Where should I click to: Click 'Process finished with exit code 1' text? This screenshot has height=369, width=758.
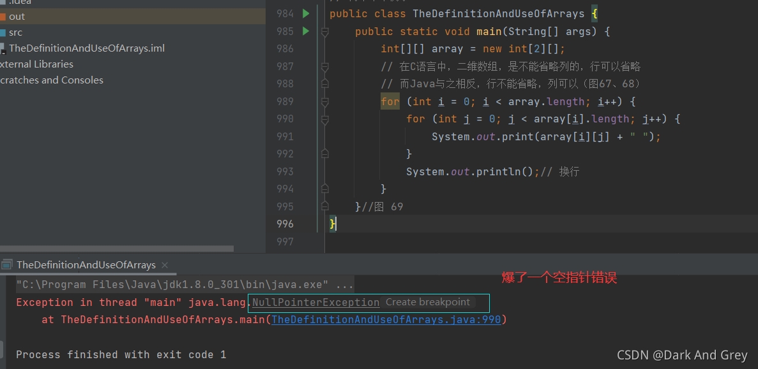coord(121,354)
